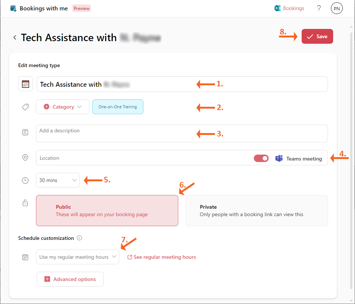Open the Category dropdown
355x304 pixels.
click(62, 107)
